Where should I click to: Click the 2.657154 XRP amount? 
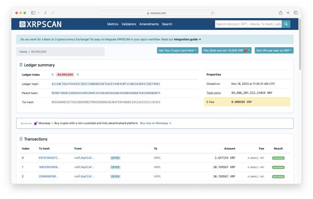point(225,158)
